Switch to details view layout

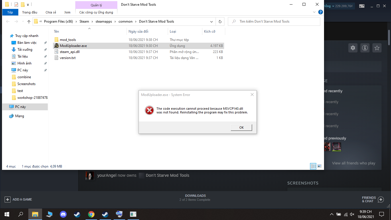tap(313, 166)
